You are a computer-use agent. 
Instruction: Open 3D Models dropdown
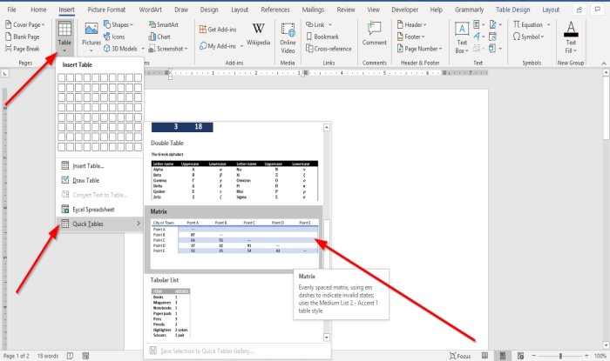(x=124, y=49)
